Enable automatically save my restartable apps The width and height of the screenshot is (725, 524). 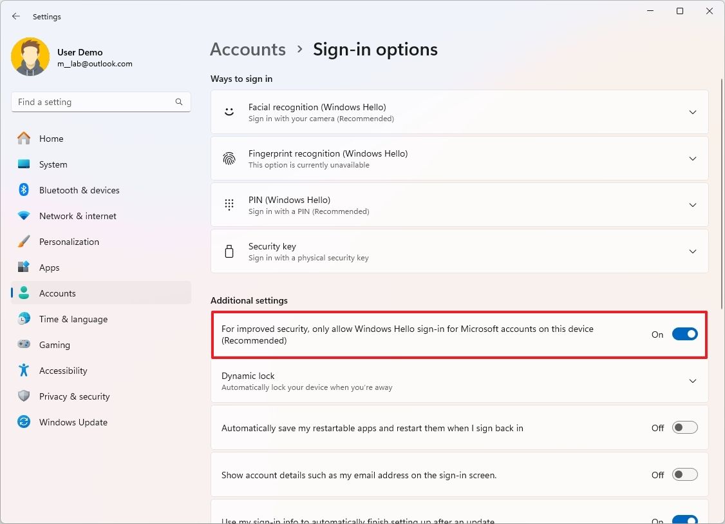pos(684,427)
